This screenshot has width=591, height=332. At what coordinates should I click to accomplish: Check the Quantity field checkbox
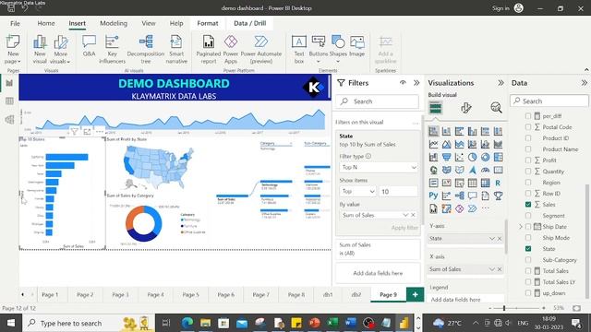(528, 172)
